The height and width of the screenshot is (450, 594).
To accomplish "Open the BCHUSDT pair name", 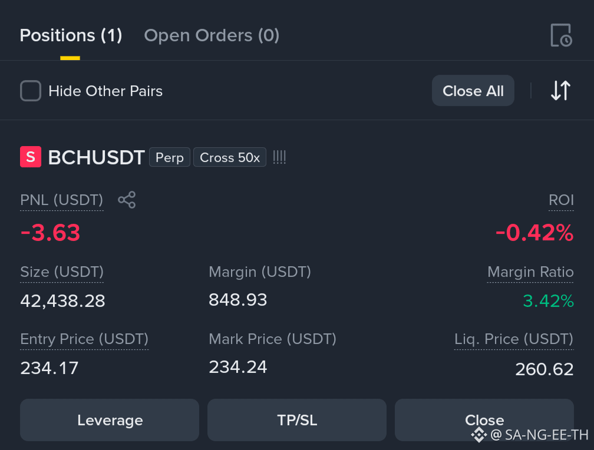I will [96, 157].
